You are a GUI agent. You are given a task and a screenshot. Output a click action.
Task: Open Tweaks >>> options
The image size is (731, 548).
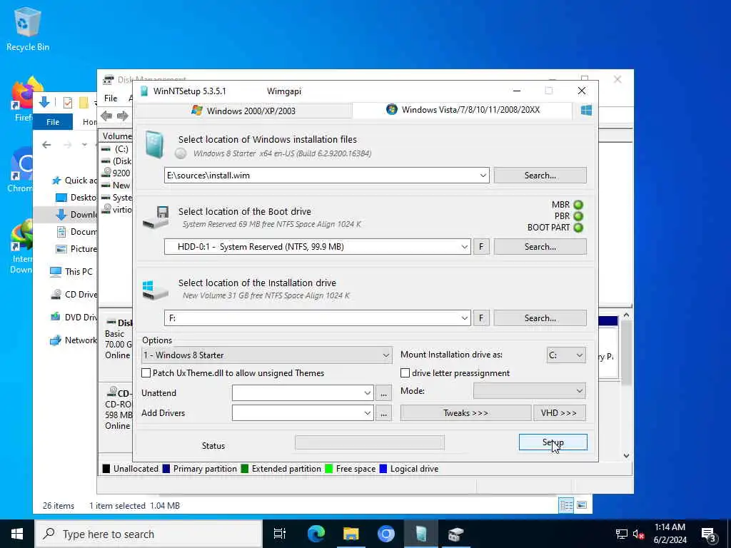[465, 413]
